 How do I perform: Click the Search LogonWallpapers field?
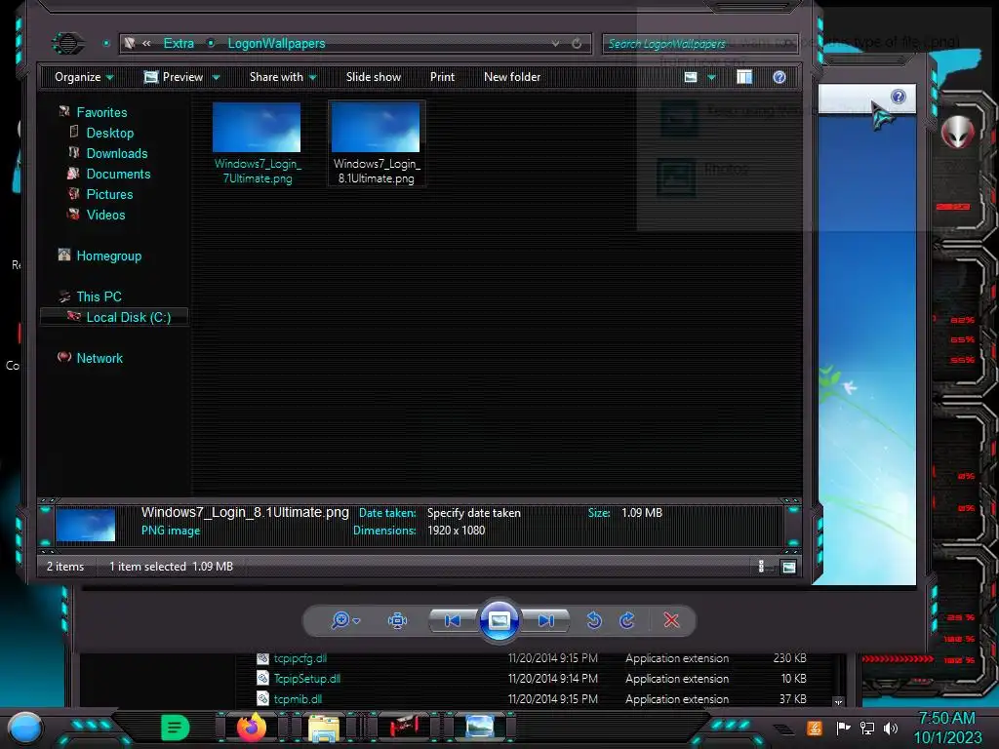[x=699, y=43]
